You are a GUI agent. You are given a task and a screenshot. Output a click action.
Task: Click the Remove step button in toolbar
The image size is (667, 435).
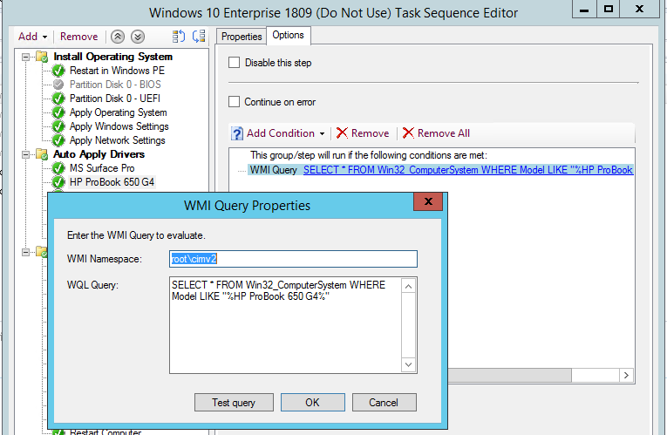pyautogui.click(x=78, y=37)
